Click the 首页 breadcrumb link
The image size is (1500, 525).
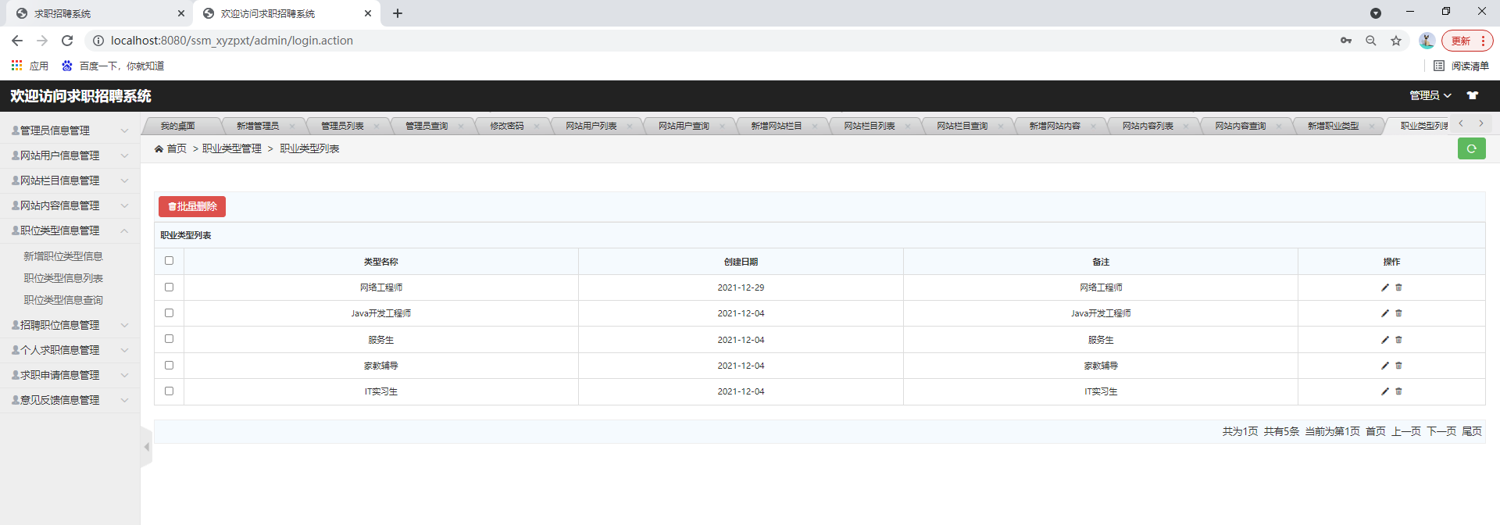coord(177,148)
